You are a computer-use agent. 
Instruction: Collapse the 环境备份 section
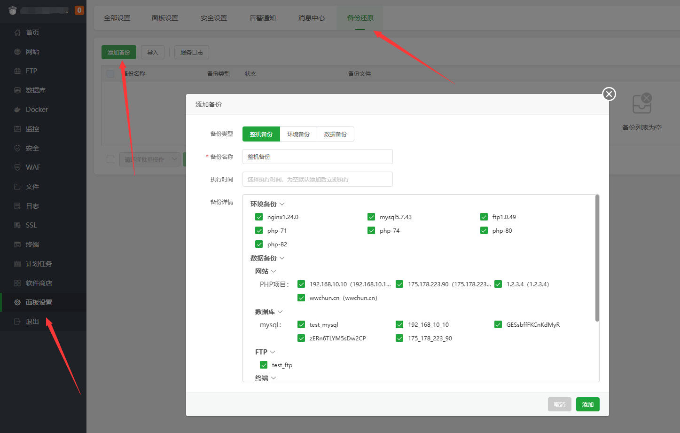(x=282, y=204)
